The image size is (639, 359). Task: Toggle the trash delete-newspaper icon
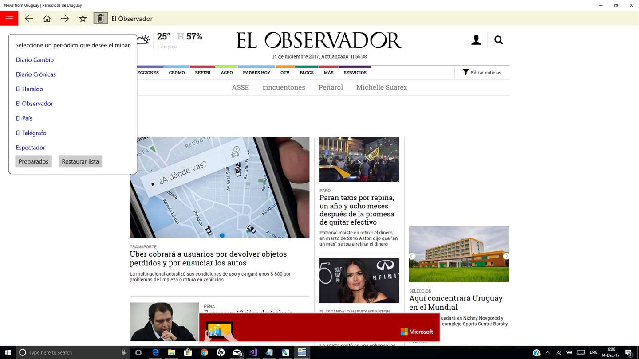[101, 18]
